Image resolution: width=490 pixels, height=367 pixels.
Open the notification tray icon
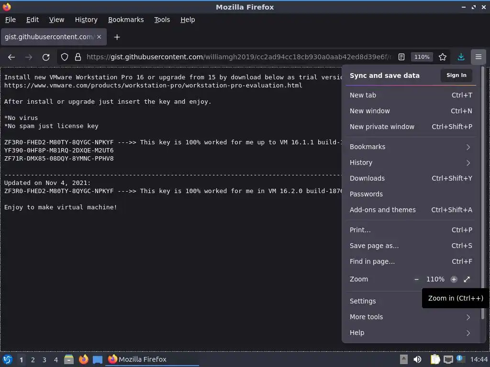(x=461, y=359)
